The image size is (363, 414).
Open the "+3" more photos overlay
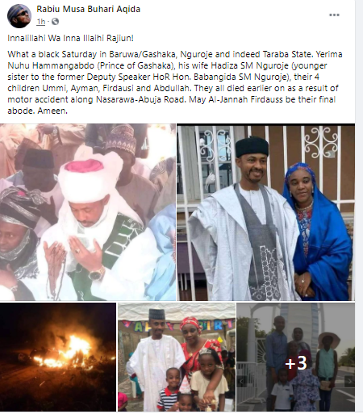[295, 363]
